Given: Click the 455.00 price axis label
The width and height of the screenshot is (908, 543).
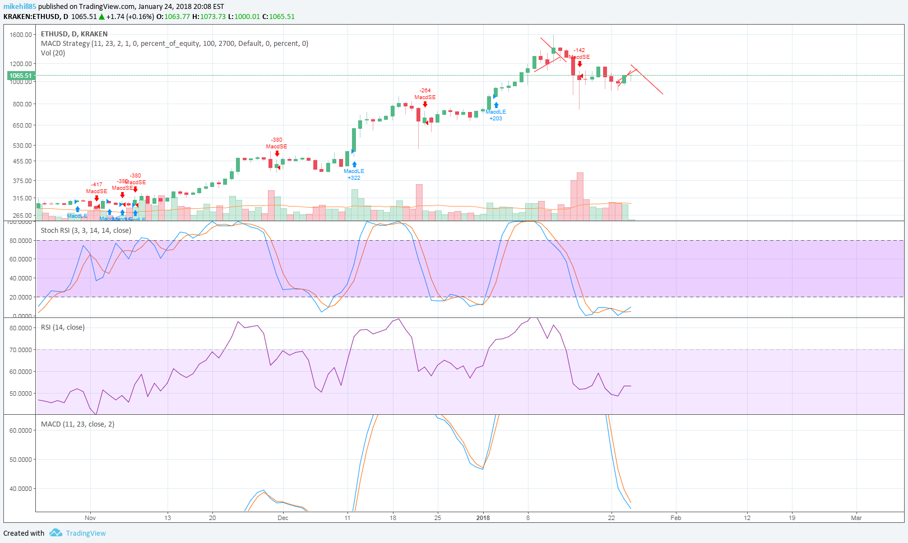Looking at the screenshot, I should coord(22,161).
